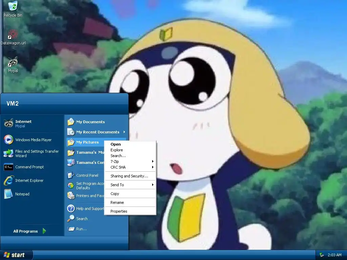This screenshot has height=260, width=347.
Task: Click Tamama's Computer icon
Action: click(71, 162)
